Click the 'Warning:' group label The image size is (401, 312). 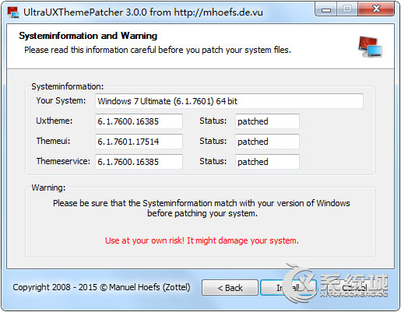coord(48,188)
